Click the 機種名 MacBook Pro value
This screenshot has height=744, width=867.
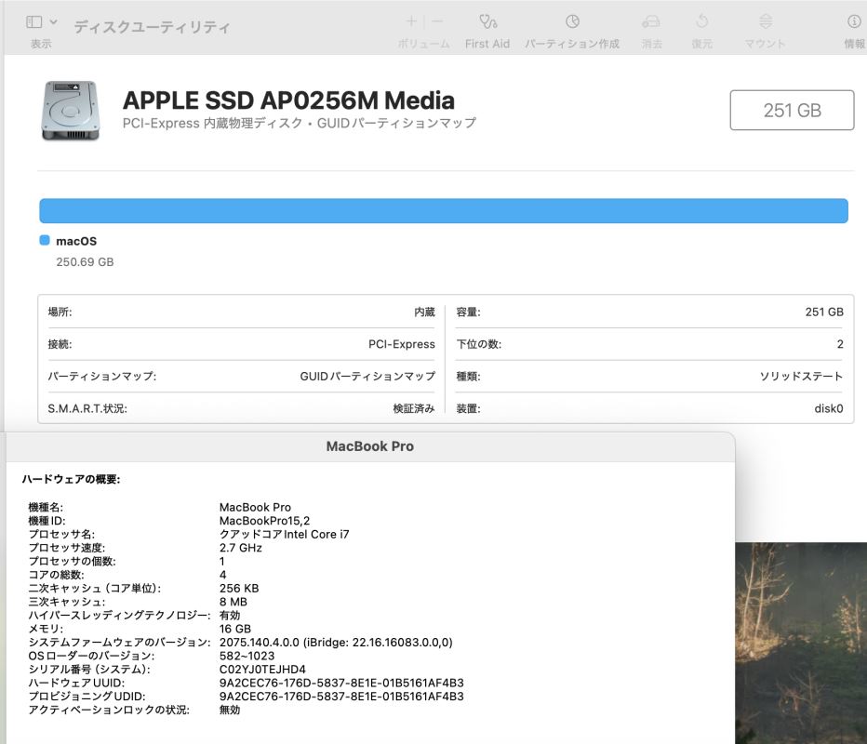point(255,508)
